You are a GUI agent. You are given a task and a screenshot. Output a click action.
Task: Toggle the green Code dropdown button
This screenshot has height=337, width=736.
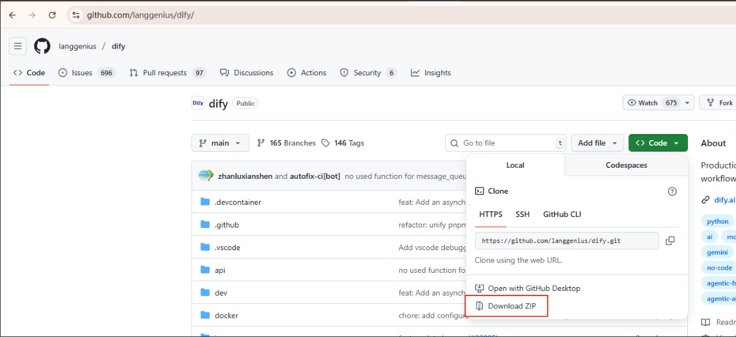(x=657, y=143)
